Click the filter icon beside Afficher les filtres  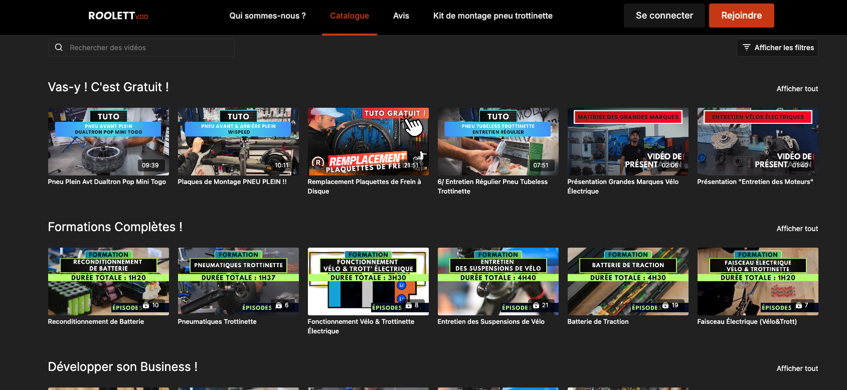tap(746, 48)
